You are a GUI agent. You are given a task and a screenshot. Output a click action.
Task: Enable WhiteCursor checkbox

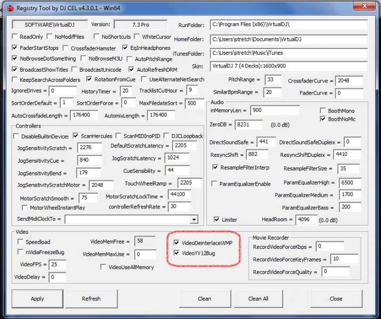[x=137, y=37]
